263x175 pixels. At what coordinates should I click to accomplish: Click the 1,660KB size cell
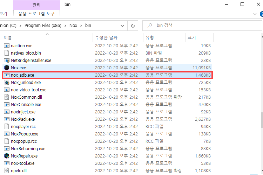tap(203, 156)
